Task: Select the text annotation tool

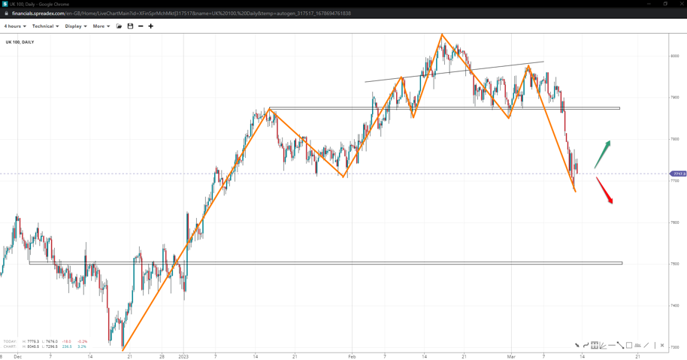Action: pyautogui.click(x=637, y=346)
